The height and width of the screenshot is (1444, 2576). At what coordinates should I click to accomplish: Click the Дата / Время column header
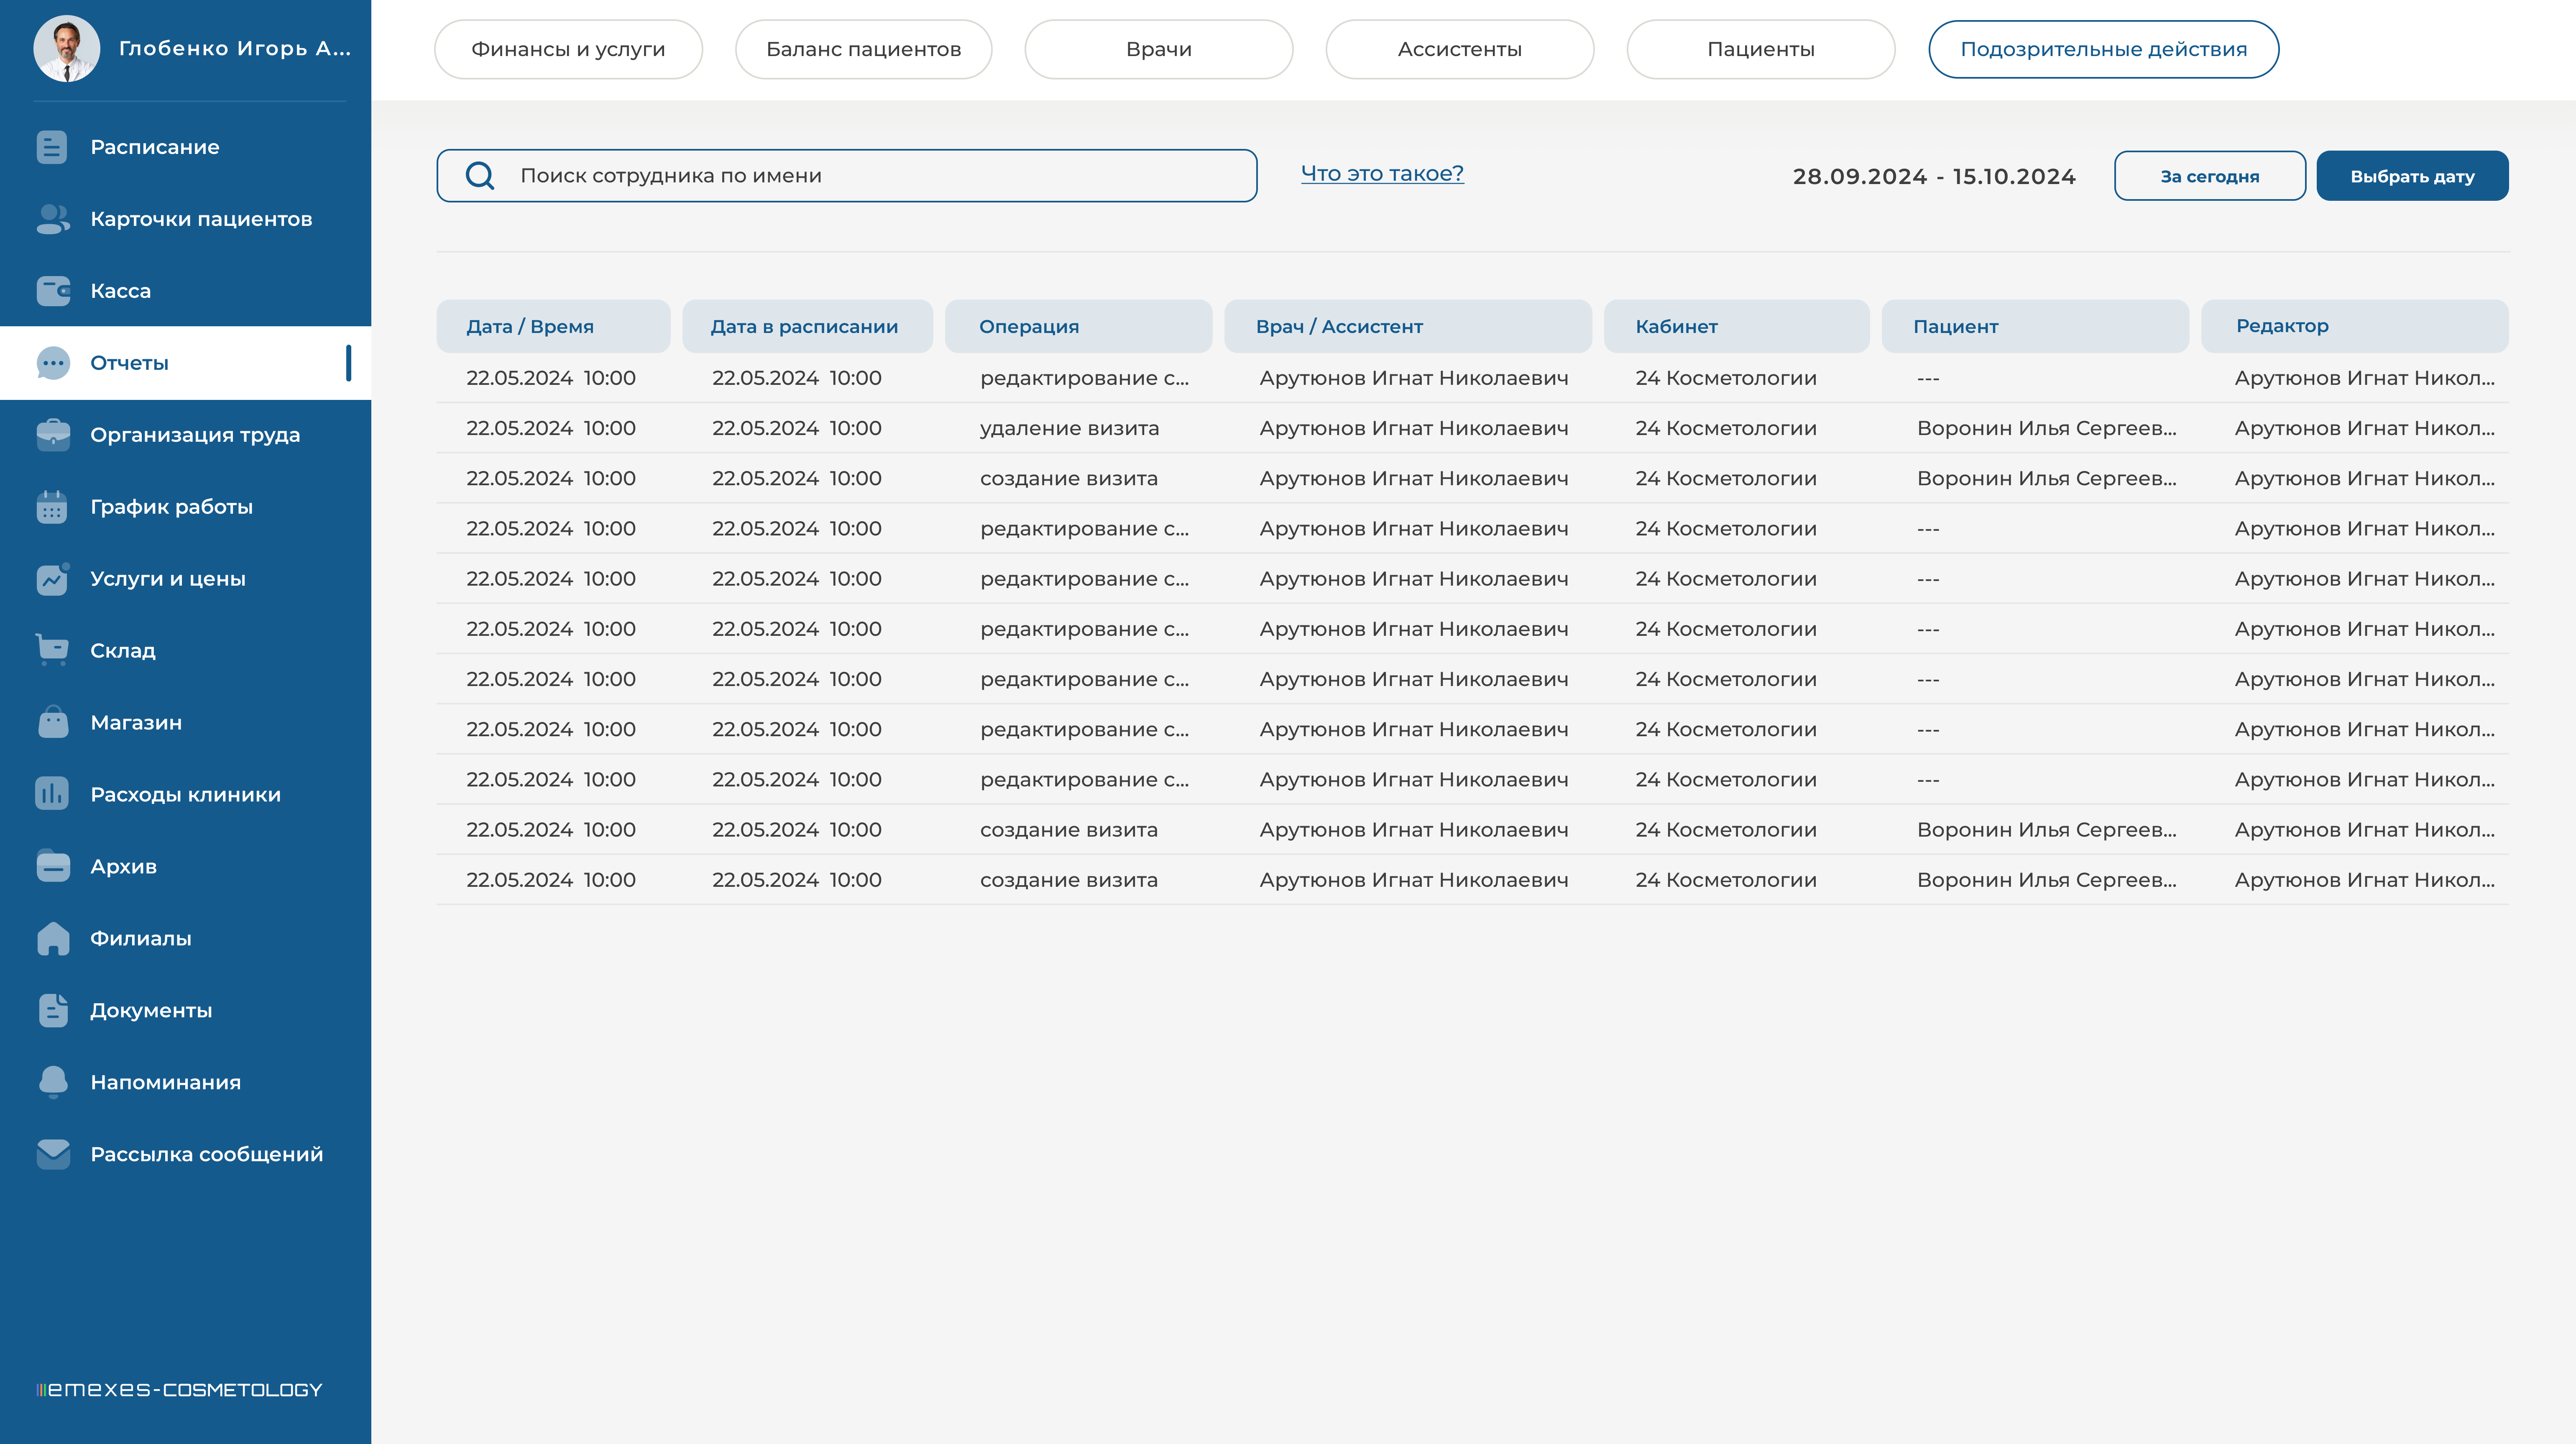[x=553, y=326]
